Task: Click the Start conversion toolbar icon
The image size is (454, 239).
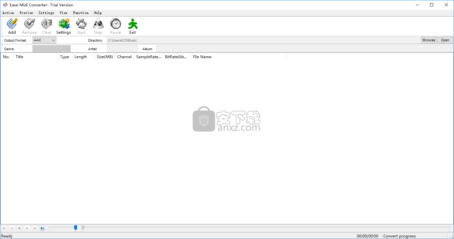Action: point(81,26)
